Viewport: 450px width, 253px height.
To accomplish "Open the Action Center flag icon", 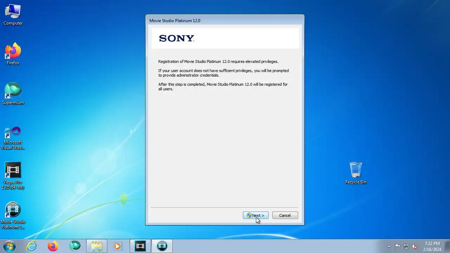I will coord(397,246).
